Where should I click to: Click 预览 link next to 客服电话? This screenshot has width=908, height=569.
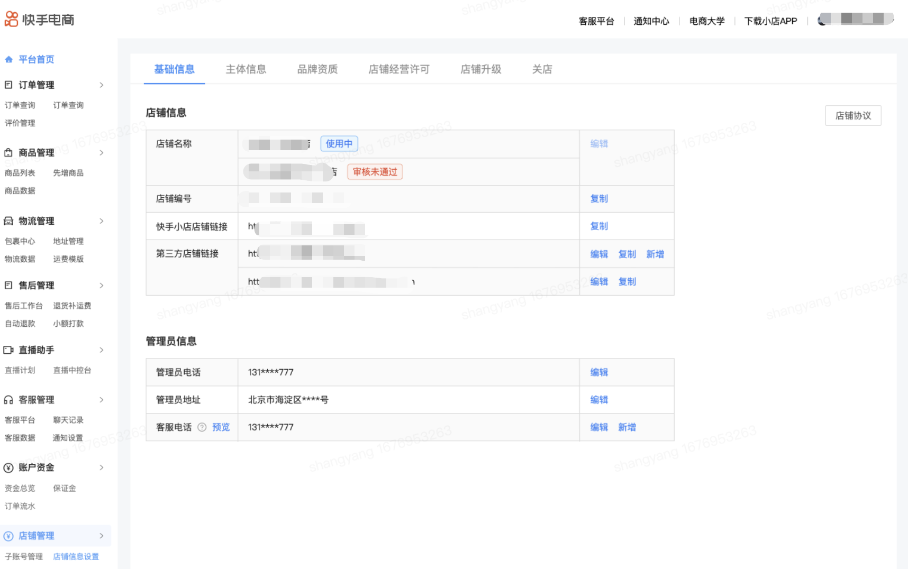click(x=221, y=427)
